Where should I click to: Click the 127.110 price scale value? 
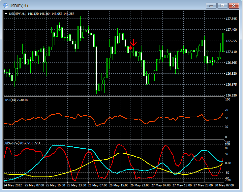(x=231, y=52)
